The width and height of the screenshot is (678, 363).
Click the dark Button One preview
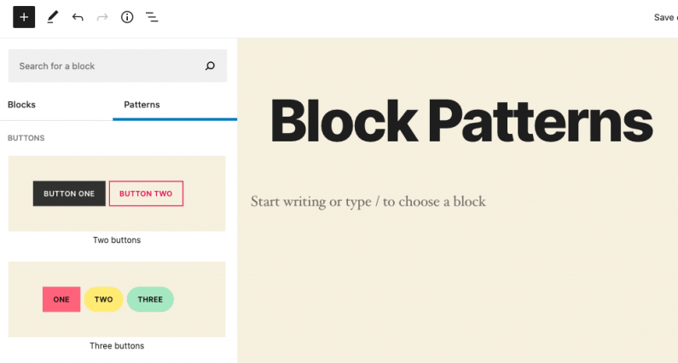69,193
